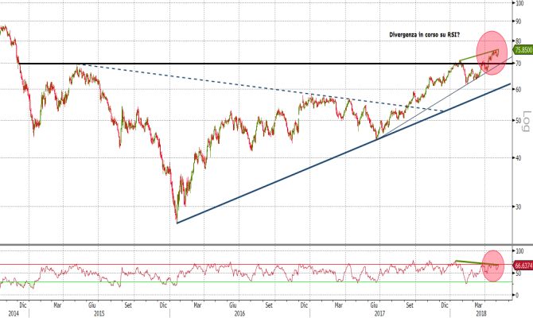The image size is (533, 318).
Task: Click the 2017 year label
Action: pyautogui.click(x=379, y=313)
